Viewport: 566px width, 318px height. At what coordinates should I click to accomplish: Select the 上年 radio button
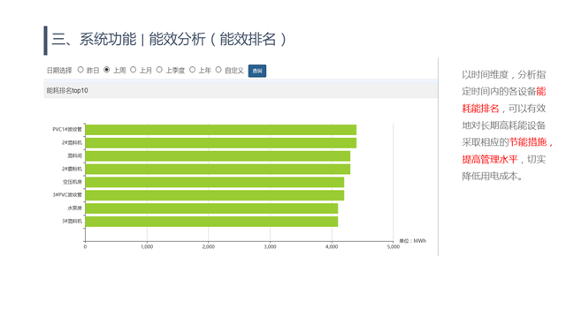point(193,70)
